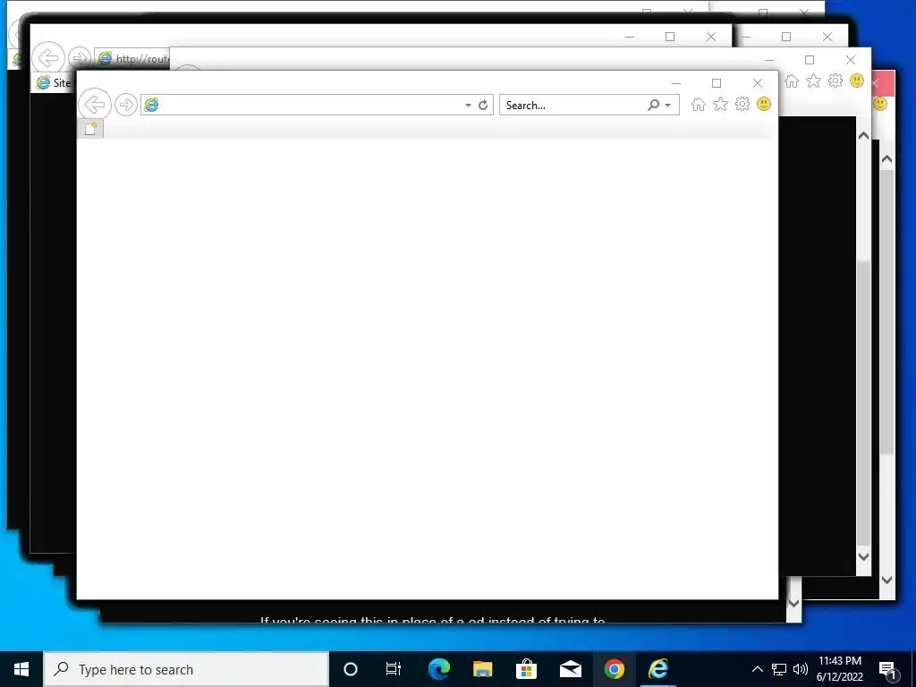Click the magnifier search icon in IE
Viewport: 916px width, 687px height.
(653, 106)
